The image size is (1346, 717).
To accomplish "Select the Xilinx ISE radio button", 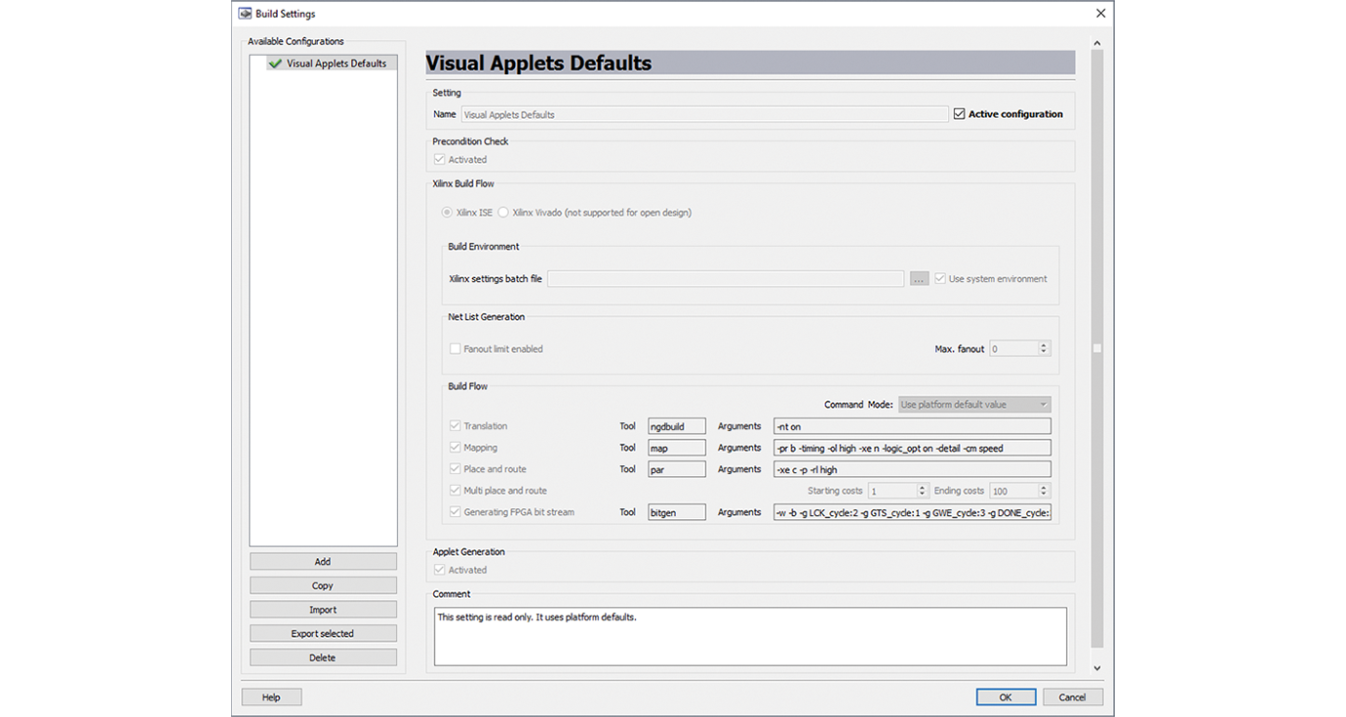I will pos(448,213).
